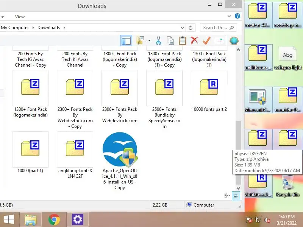Image resolution: width=303 pixels, height=227 pixels.
Task: Expand the arrow after My Computer breadcrumb
Action: point(33,28)
